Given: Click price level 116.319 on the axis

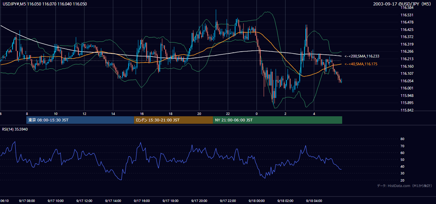Looking at the screenshot, I should [x=407, y=44].
